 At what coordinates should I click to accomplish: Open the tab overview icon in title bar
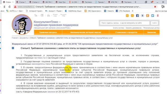pyautogui.click(x=146, y=2)
